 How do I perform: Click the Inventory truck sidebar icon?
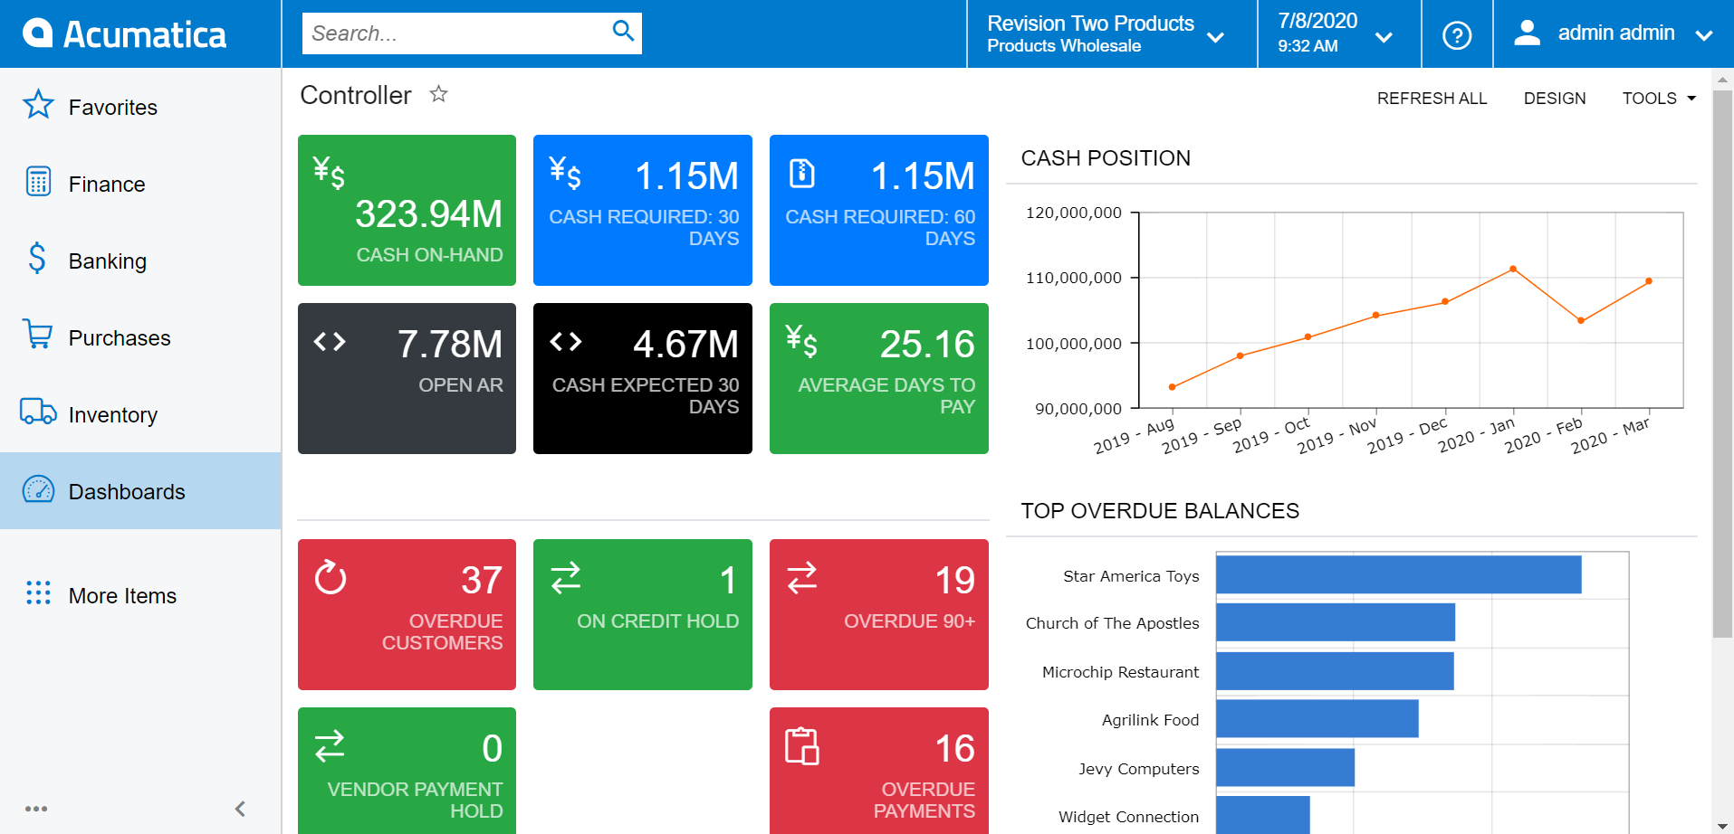point(38,412)
